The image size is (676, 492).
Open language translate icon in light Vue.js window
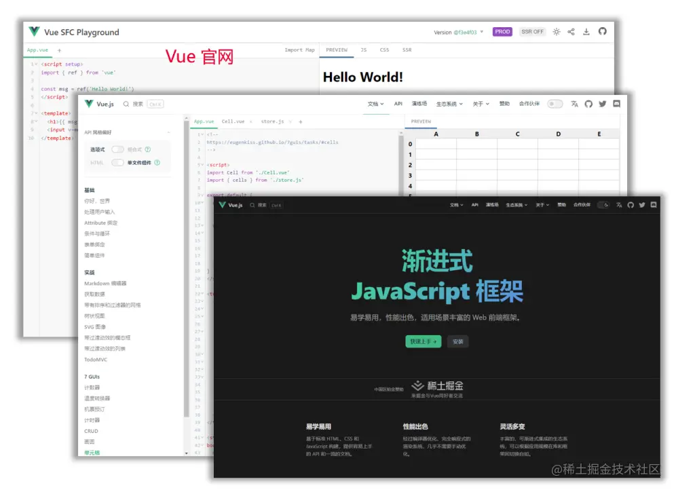[574, 104]
